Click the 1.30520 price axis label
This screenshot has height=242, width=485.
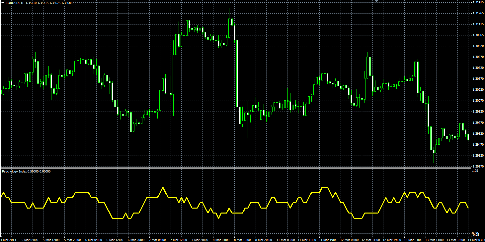point(478,68)
